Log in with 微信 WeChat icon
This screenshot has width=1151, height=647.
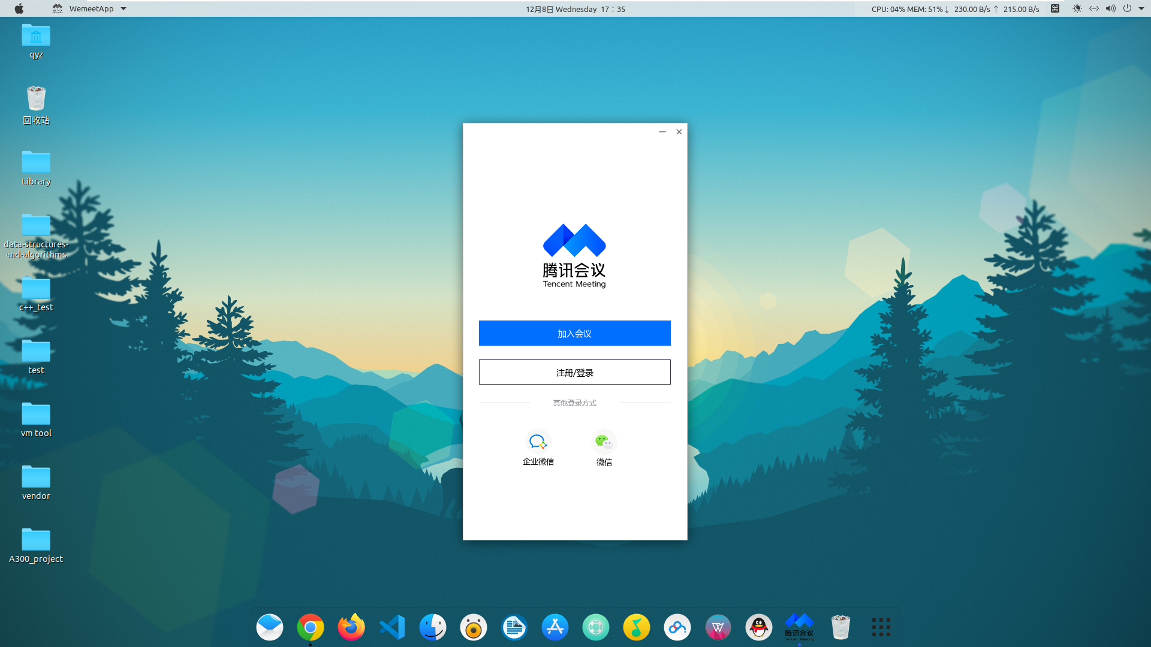point(604,442)
